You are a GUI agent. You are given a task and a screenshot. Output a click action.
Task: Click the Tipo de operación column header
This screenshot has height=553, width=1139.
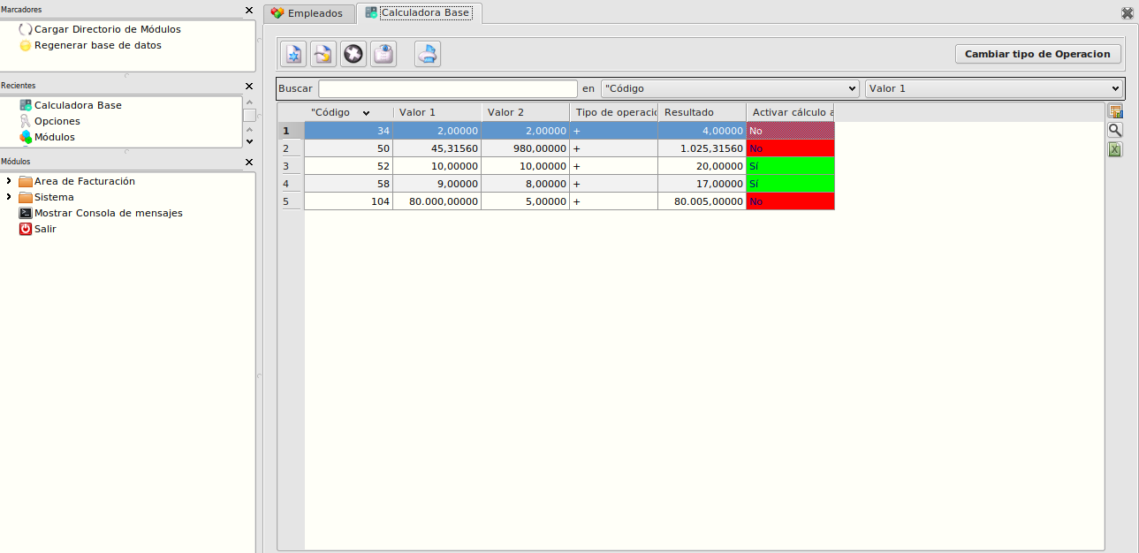click(x=614, y=112)
